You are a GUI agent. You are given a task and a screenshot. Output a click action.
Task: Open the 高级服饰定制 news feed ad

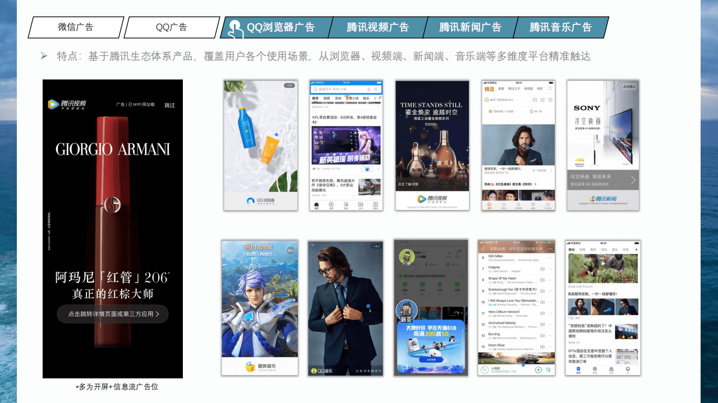(603, 306)
